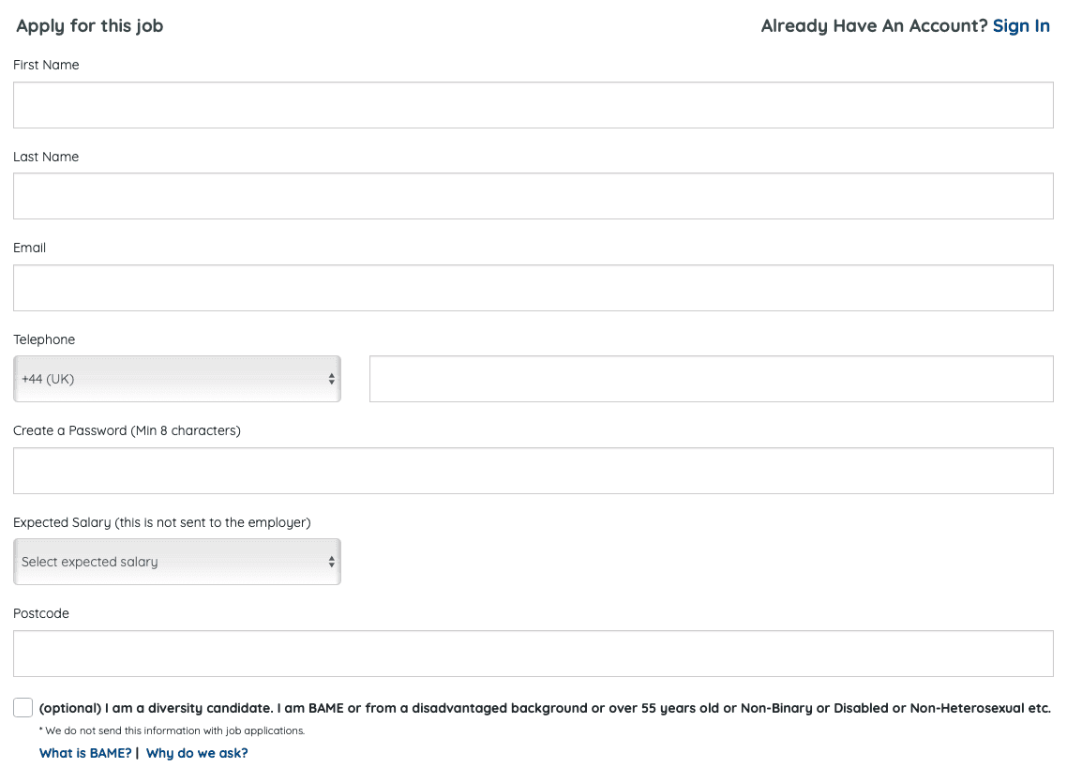Click the Telephone label
The width and height of the screenshot is (1067, 768).
[44, 339]
